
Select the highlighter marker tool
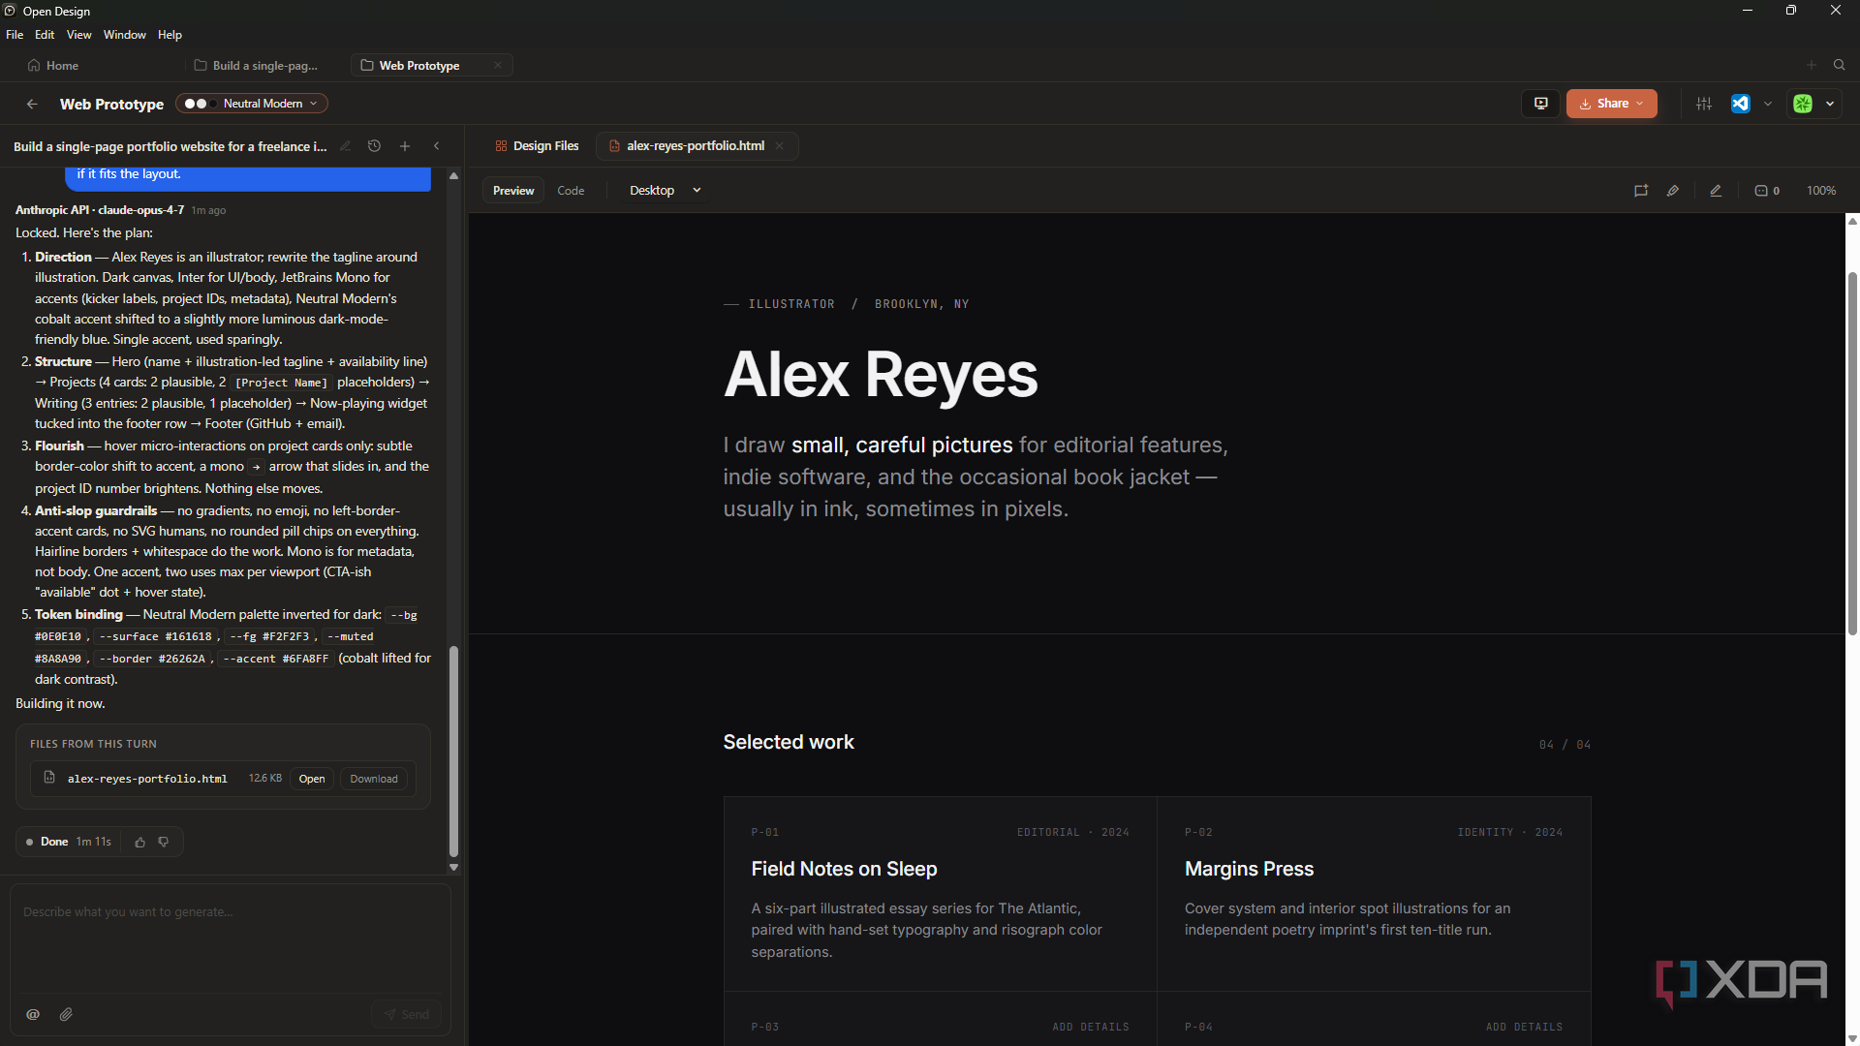point(1673,191)
